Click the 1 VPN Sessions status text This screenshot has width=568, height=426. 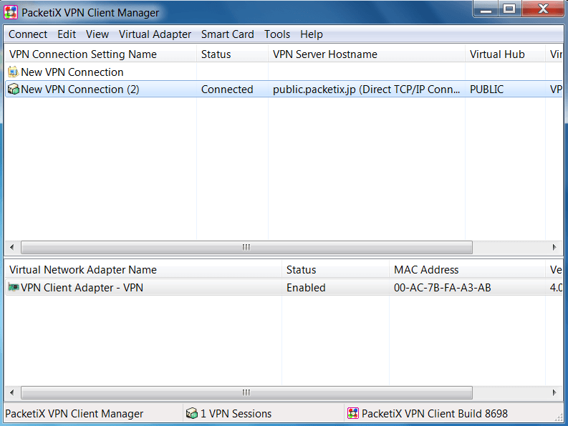coord(236,414)
